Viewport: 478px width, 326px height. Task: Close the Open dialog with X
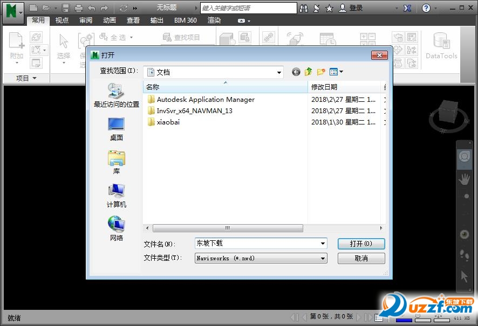tap(379, 55)
